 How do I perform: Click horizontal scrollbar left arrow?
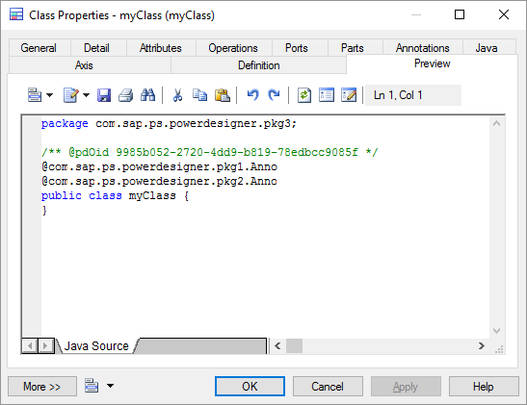[277, 345]
